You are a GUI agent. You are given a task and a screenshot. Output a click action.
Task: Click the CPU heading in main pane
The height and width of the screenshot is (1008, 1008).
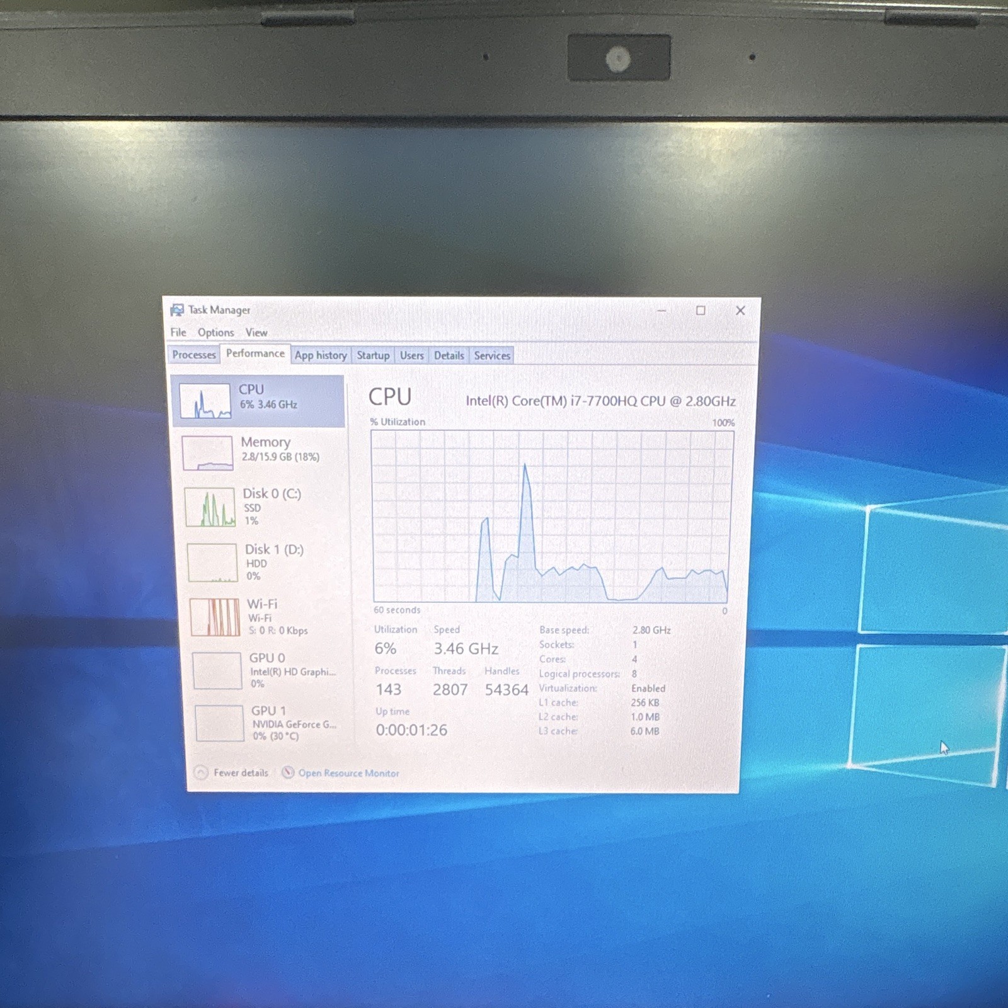point(390,397)
